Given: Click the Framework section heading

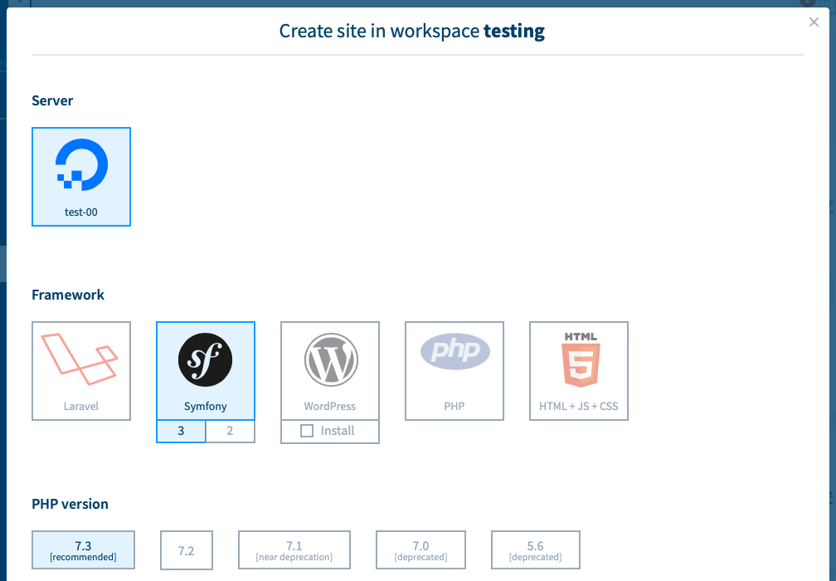Looking at the screenshot, I should tap(68, 295).
